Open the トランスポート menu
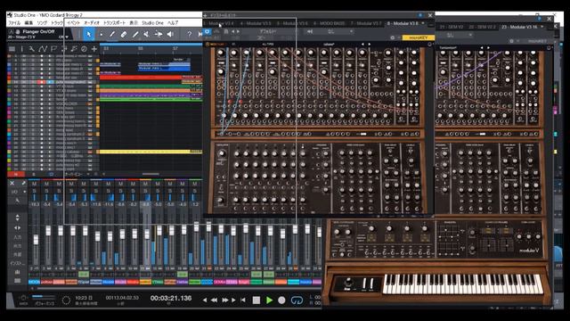The height and width of the screenshot is (321, 570). pos(114,23)
